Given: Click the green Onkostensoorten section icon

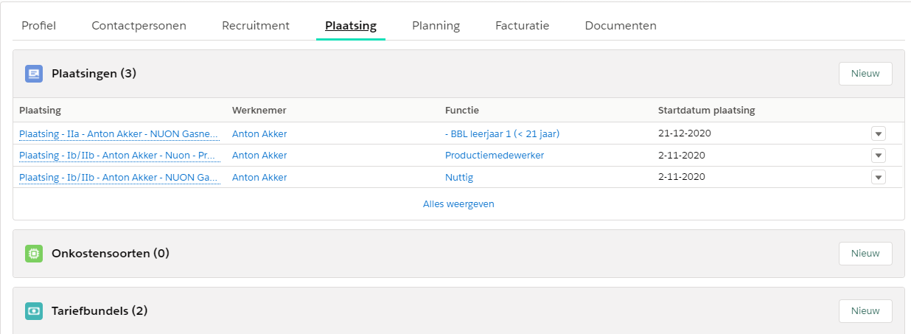Looking at the screenshot, I should (34, 254).
